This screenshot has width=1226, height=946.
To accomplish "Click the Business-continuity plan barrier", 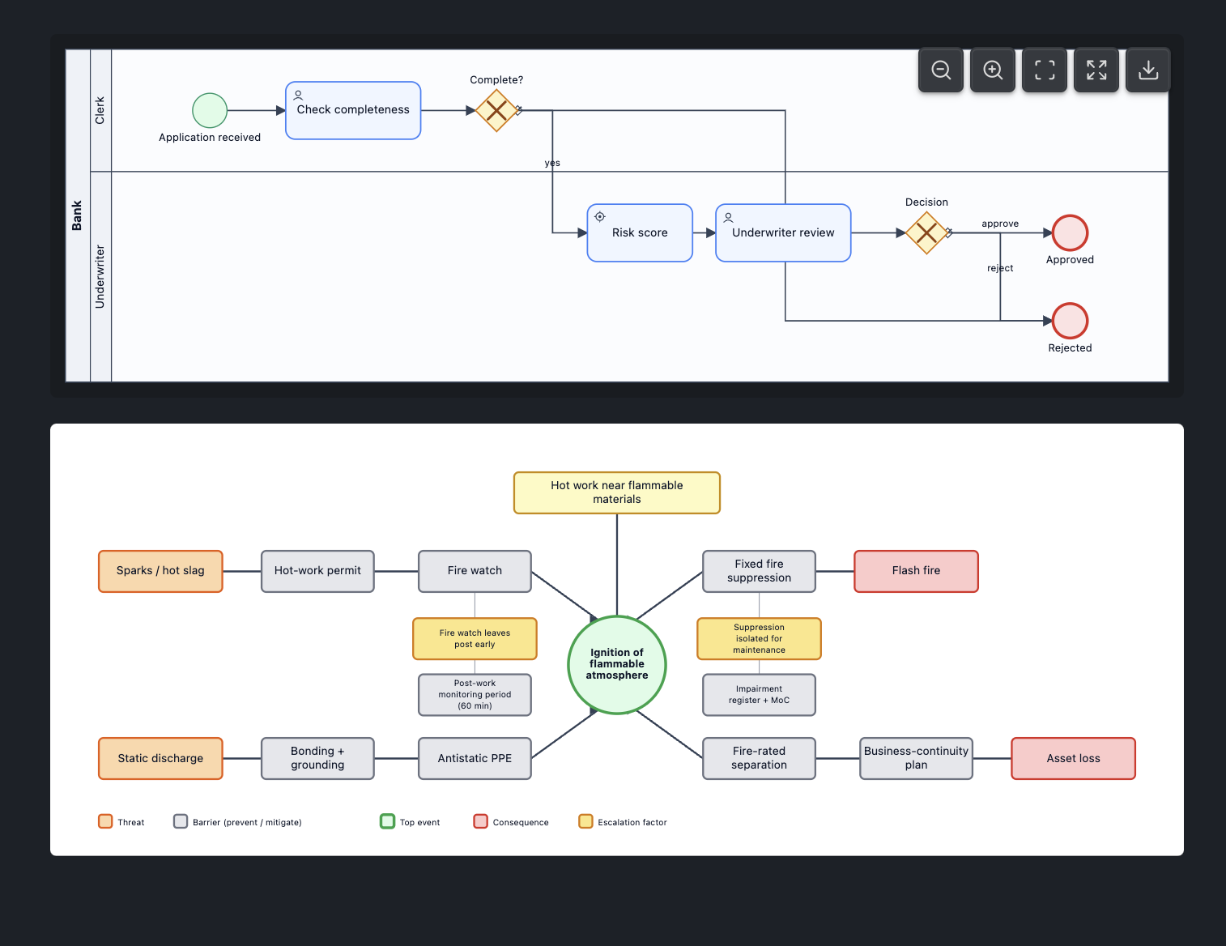I will point(916,758).
